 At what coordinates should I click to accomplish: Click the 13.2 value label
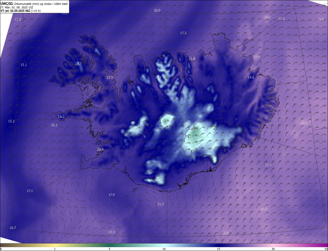click(x=61, y=117)
